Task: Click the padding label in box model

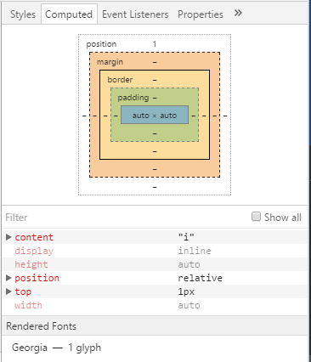Action: click(133, 98)
